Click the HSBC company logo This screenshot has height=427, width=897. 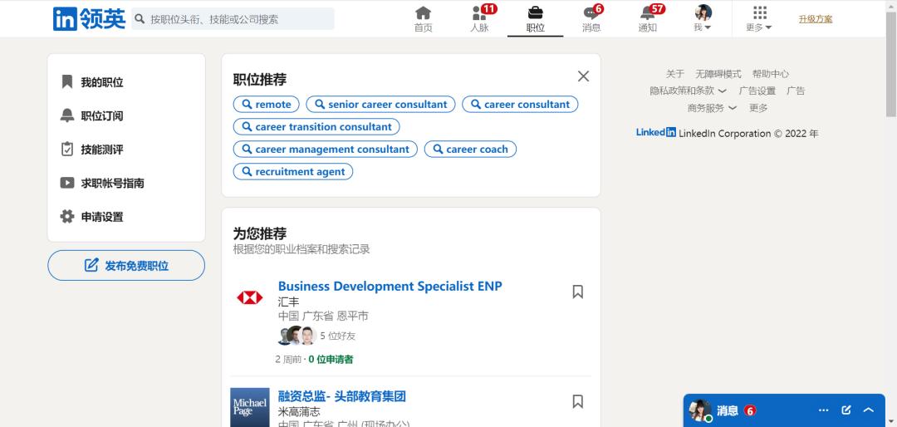point(250,297)
